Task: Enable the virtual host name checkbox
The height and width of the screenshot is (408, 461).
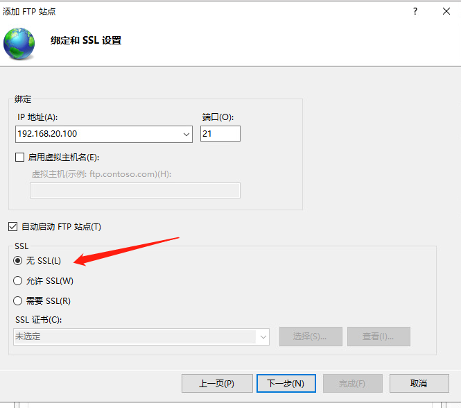Action: [x=19, y=158]
